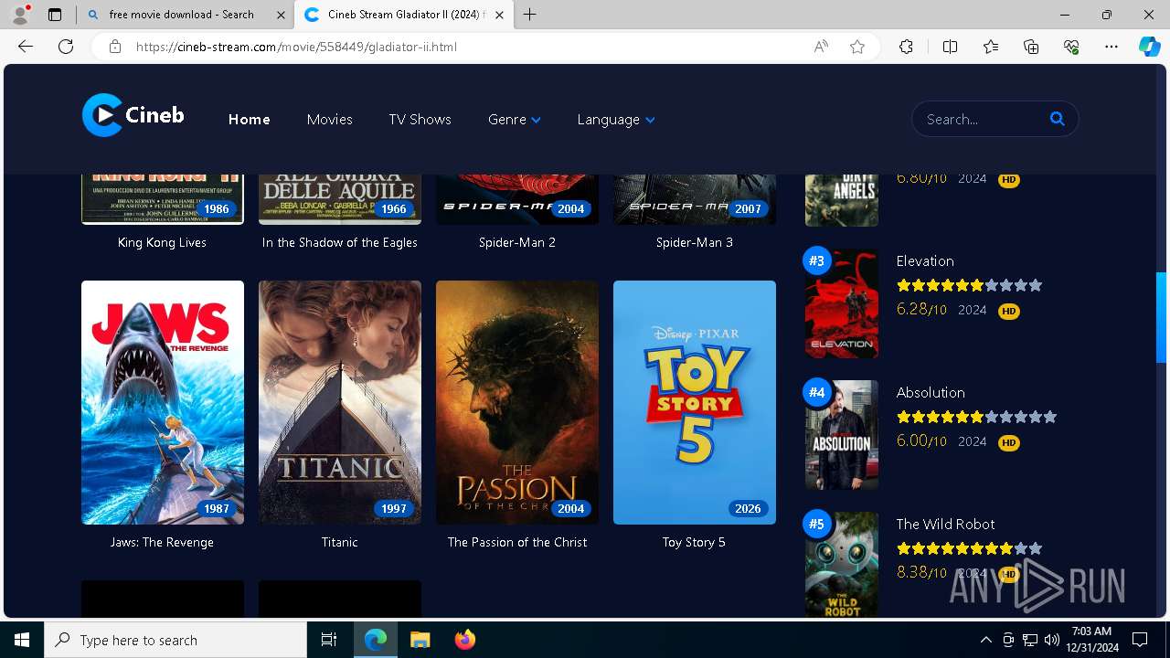Screen dimensions: 1170x658
Task: Open Jaws: The Revenge poster
Action: coord(163,402)
